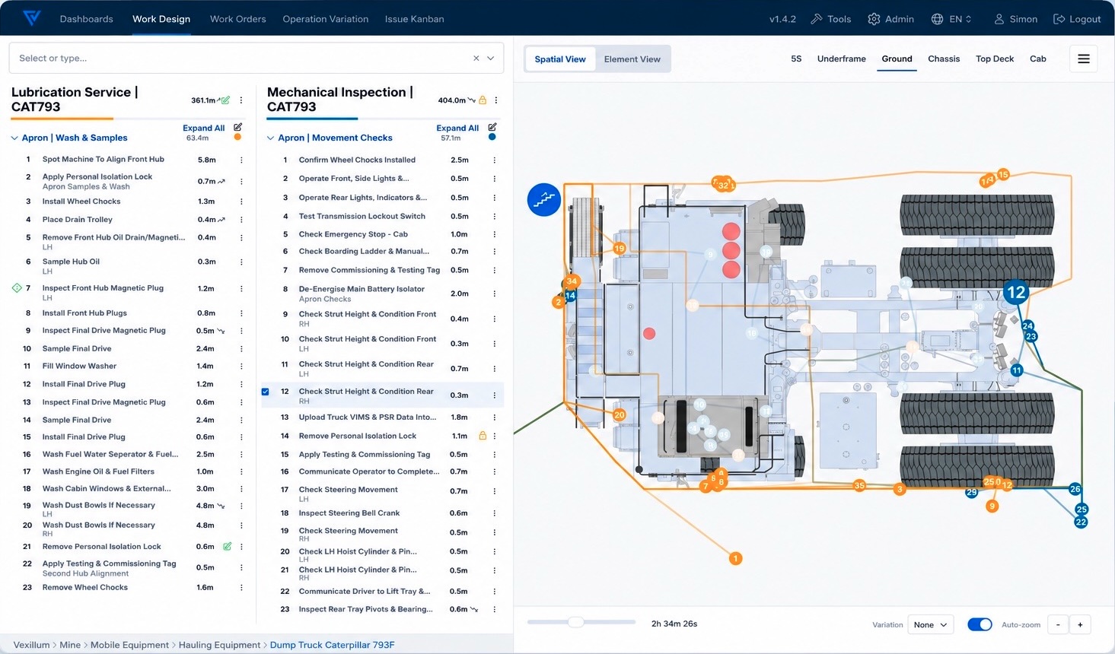Expand All in Lubrication Service
Screen dimensions: 1115x654
point(203,128)
